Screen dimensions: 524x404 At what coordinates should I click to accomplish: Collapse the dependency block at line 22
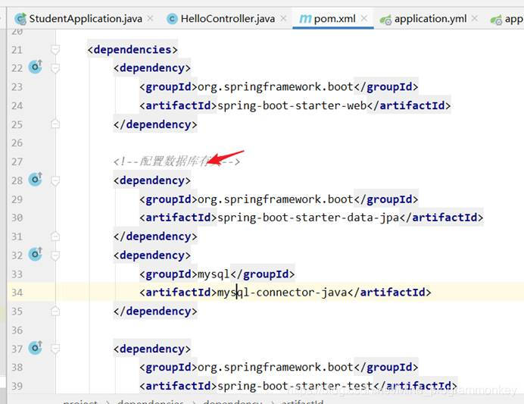coord(55,68)
